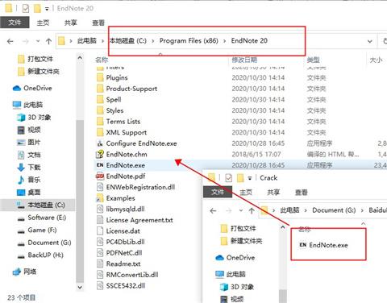Click 此电脑 in EndNote 20 address bar
Screen dimensions: 387x303
[x=86, y=41]
